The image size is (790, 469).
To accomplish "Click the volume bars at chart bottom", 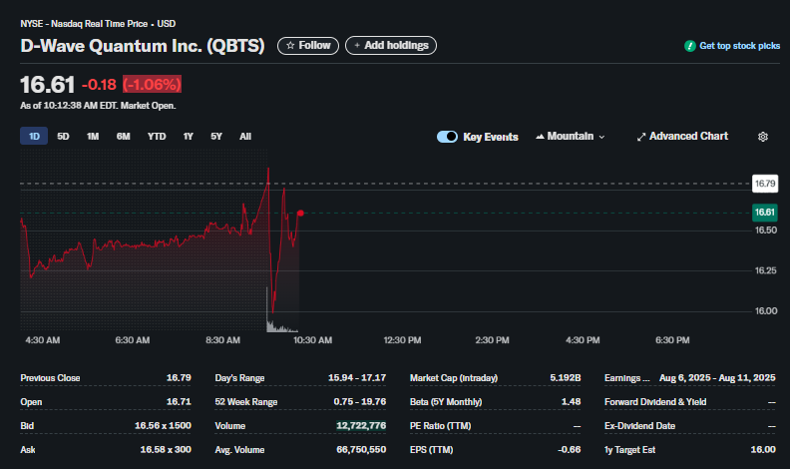I will 281,326.
